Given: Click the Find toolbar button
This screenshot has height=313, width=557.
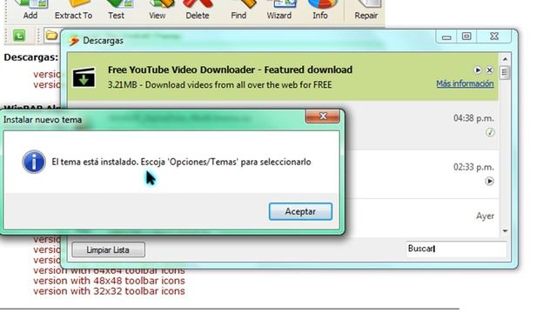Looking at the screenshot, I should pyautogui.click(x=238, y=10).
